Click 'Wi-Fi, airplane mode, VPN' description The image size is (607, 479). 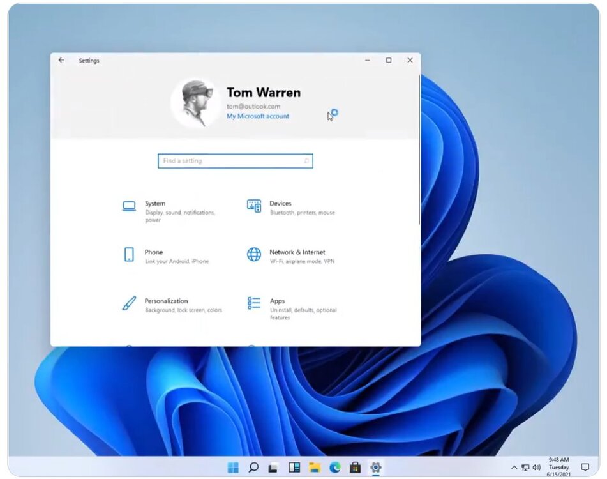(302, 261)
